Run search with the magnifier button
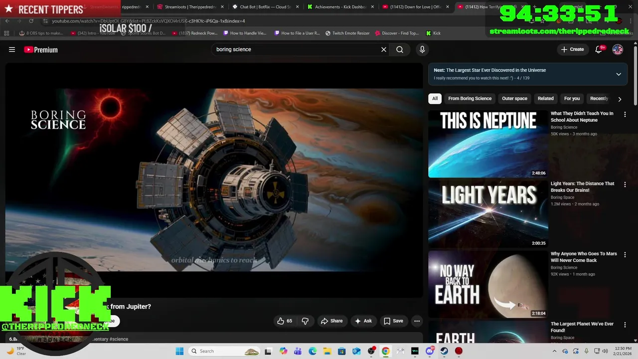The height and width of the screenshot is (359, 638). pyautogui.click(x=400, y=49)
